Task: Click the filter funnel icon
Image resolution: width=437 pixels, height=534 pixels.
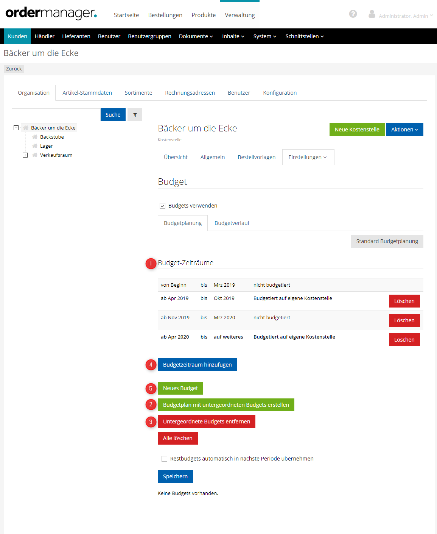Action: point(135,115)
